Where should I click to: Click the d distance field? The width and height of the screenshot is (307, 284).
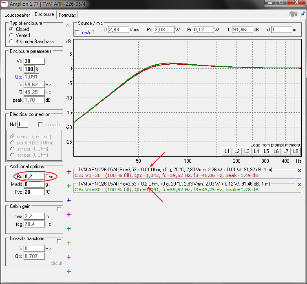[x=282, y=30]
